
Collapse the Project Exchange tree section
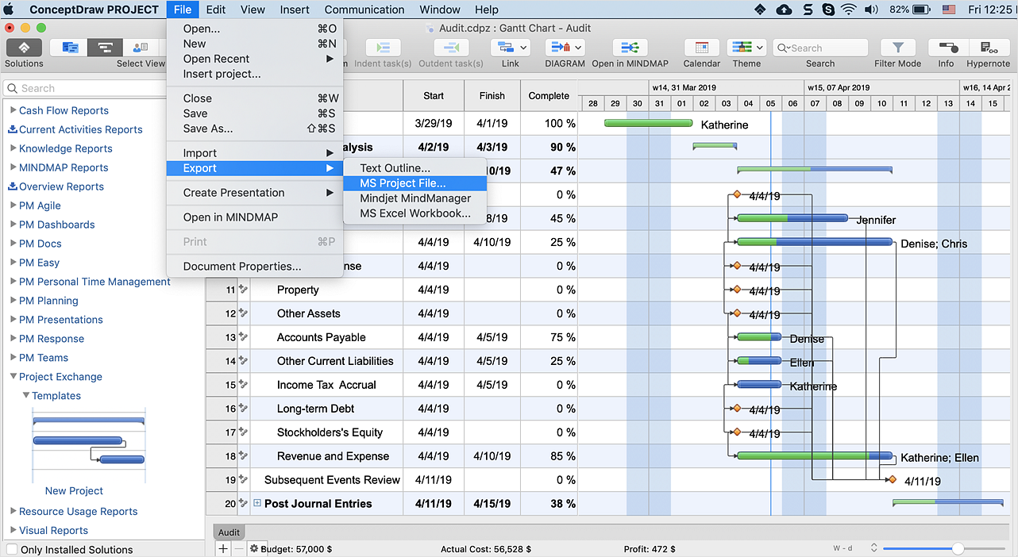[13, 377]
